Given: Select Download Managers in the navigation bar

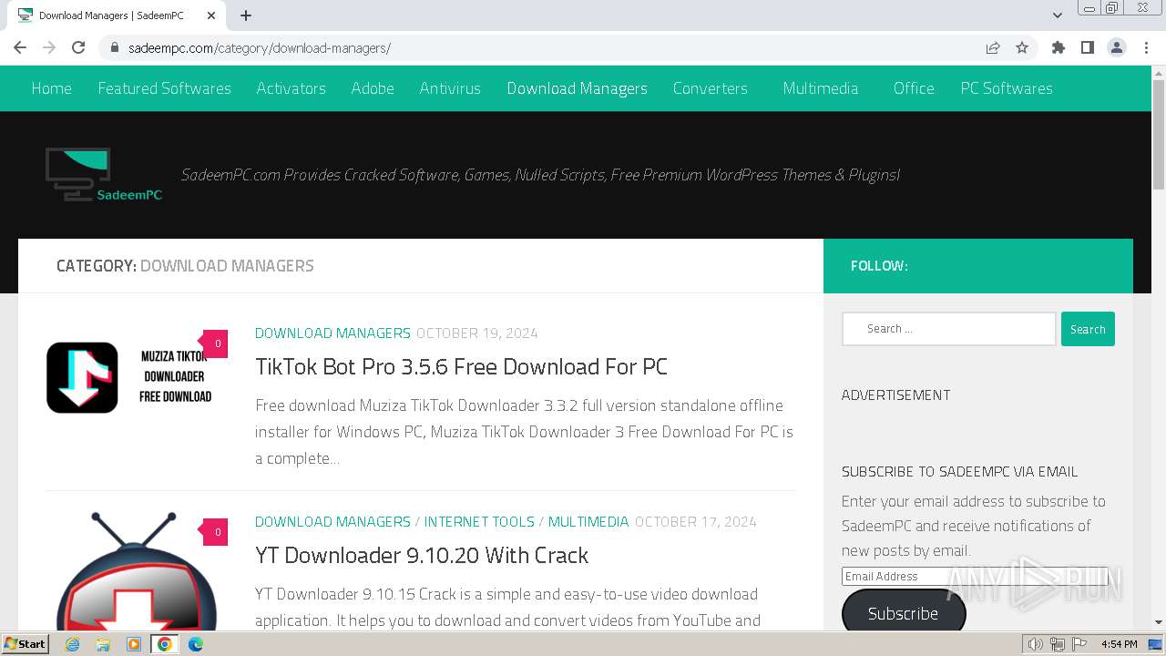Looking at the screenshot, I should pyautogui.click(x=578, y=88).
